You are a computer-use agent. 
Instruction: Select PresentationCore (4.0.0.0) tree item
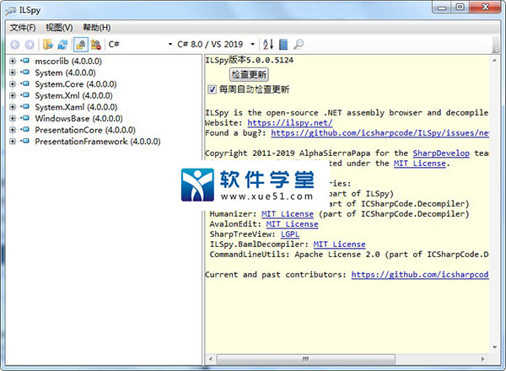click(x=85, y=130)
